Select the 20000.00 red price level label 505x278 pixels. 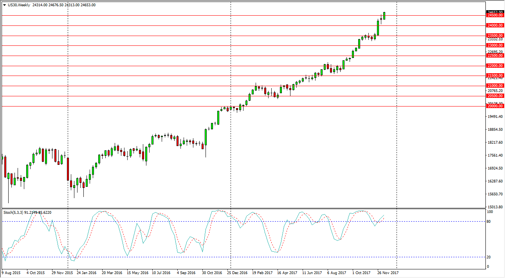tap(495, 106)
